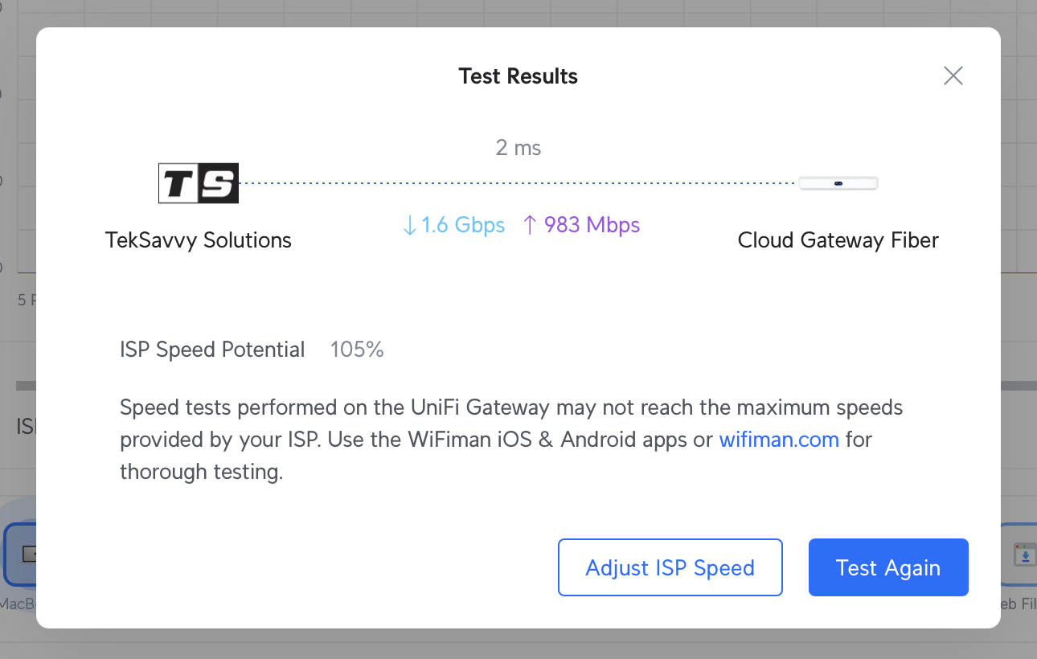Click the Adjust ISP Speed button
1037x659 pixels.
coord(670,567)
